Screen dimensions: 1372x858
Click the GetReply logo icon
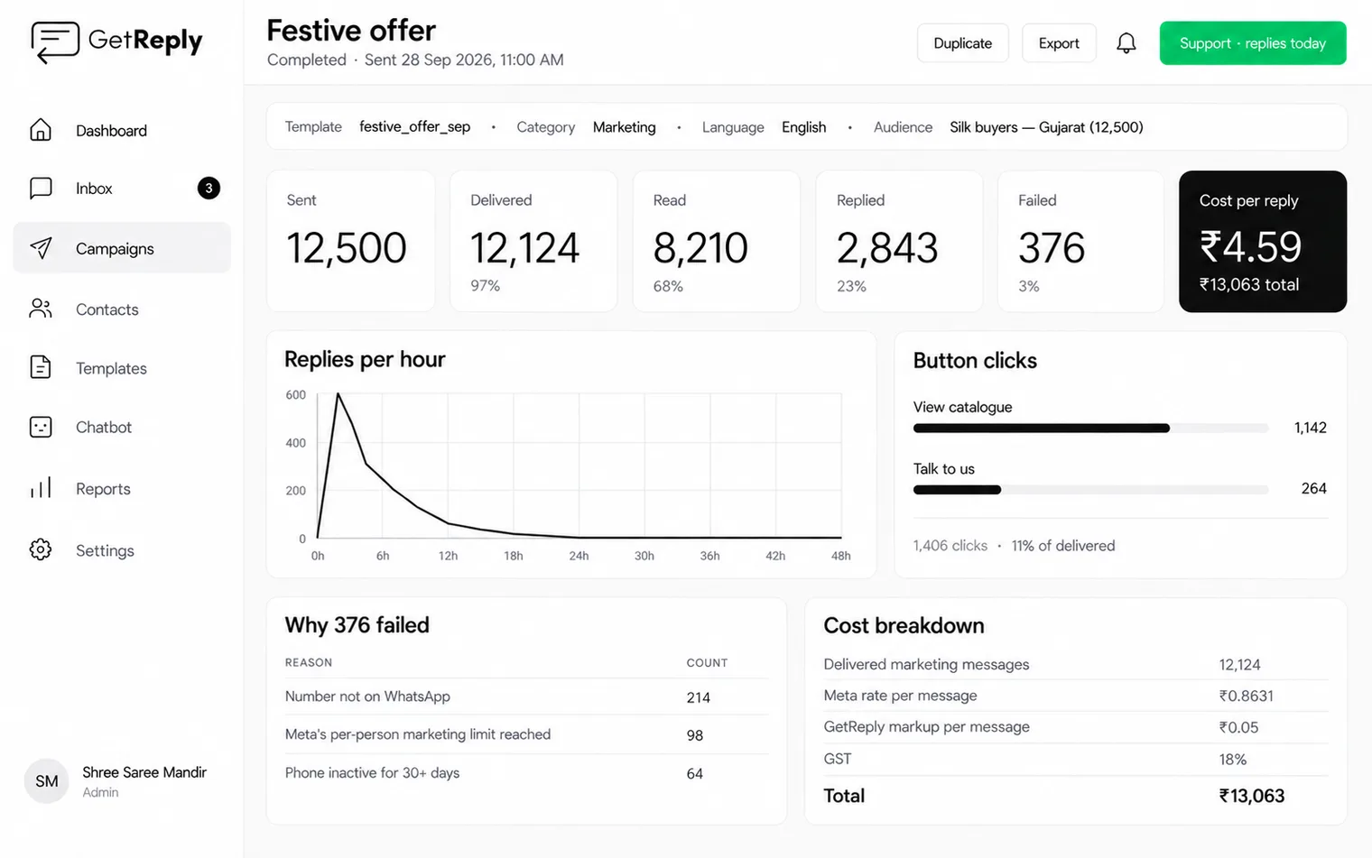55,42
